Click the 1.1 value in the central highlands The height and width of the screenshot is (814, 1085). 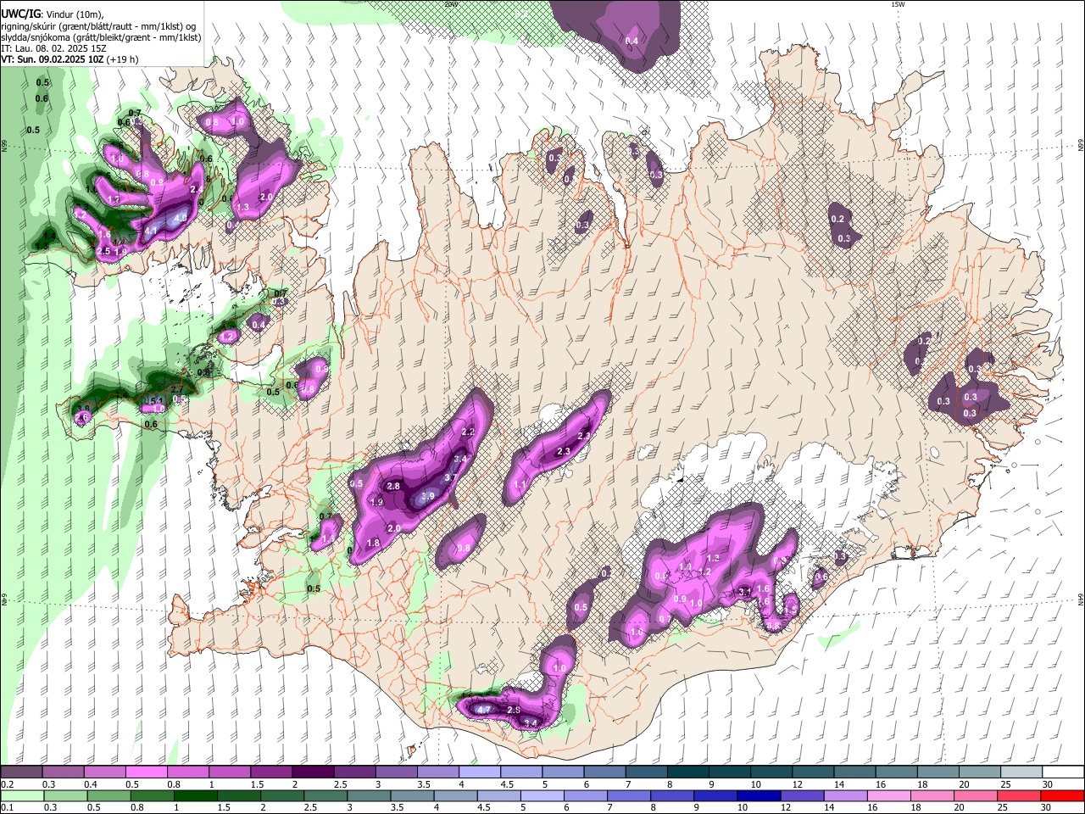pyautogui.click(x=520, y=485)
